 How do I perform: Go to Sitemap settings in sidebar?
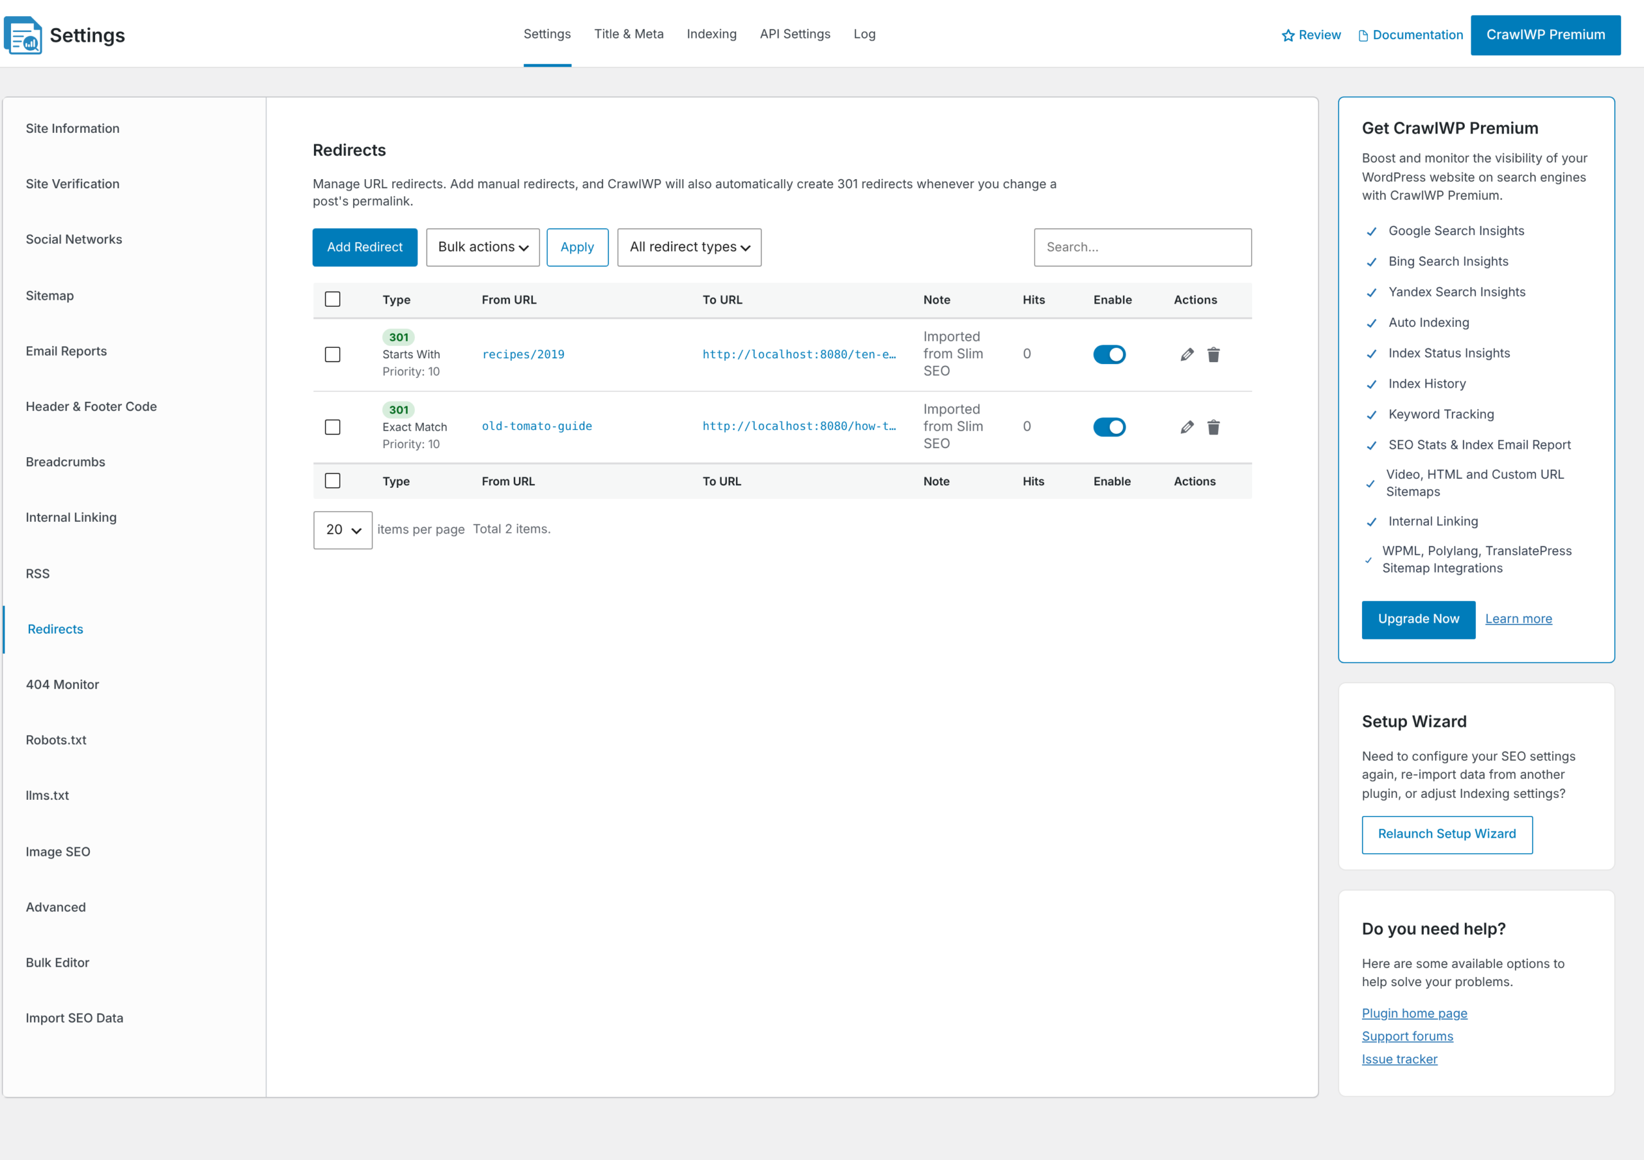click(x=49, y=295)
